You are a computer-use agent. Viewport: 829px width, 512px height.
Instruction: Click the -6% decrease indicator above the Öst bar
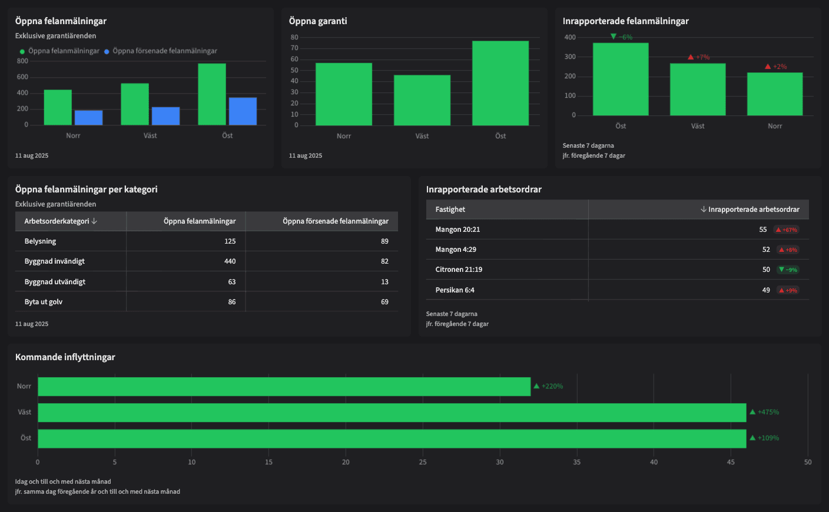pyautogui.click(x=622, y=36)
